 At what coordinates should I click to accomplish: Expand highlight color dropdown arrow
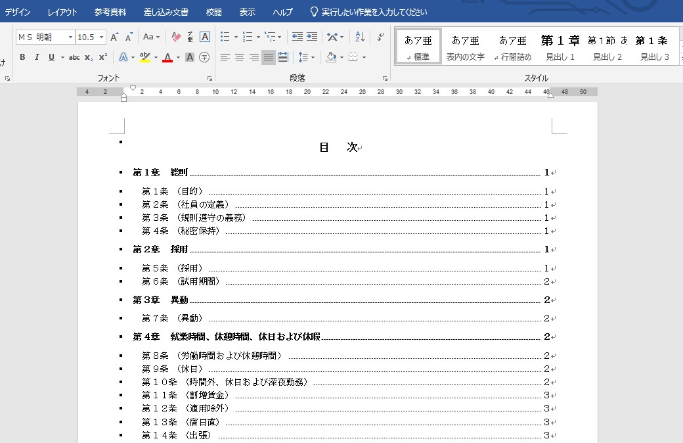pos(156,57)
